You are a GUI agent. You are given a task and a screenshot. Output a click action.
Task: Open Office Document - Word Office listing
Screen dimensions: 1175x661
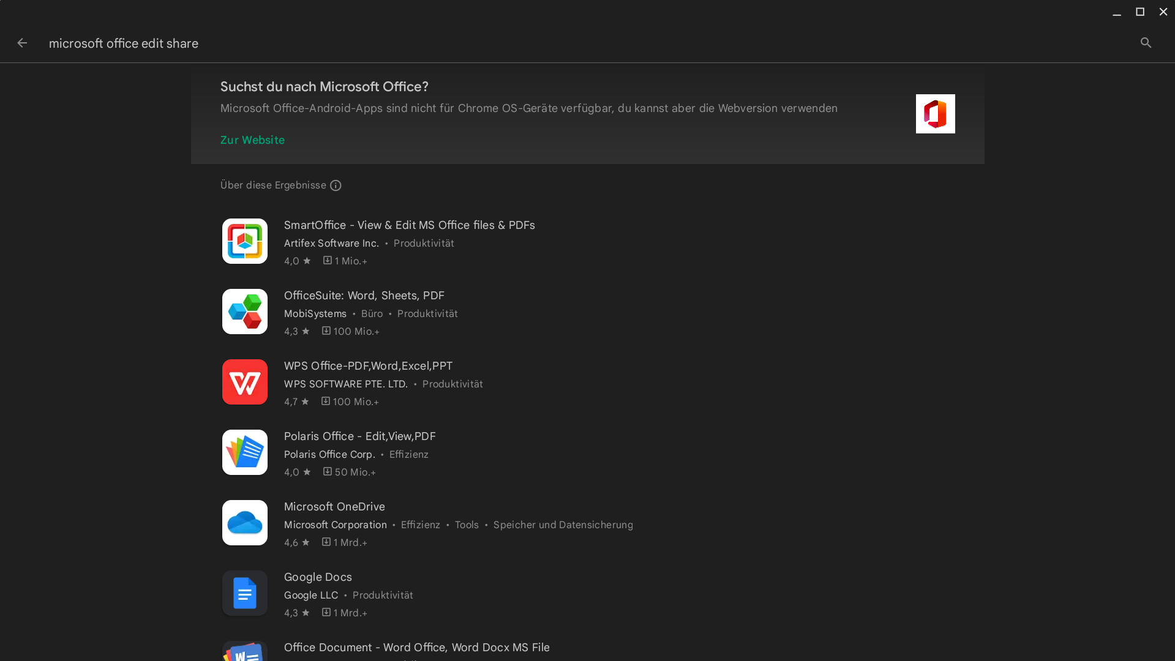pos(416,648)
